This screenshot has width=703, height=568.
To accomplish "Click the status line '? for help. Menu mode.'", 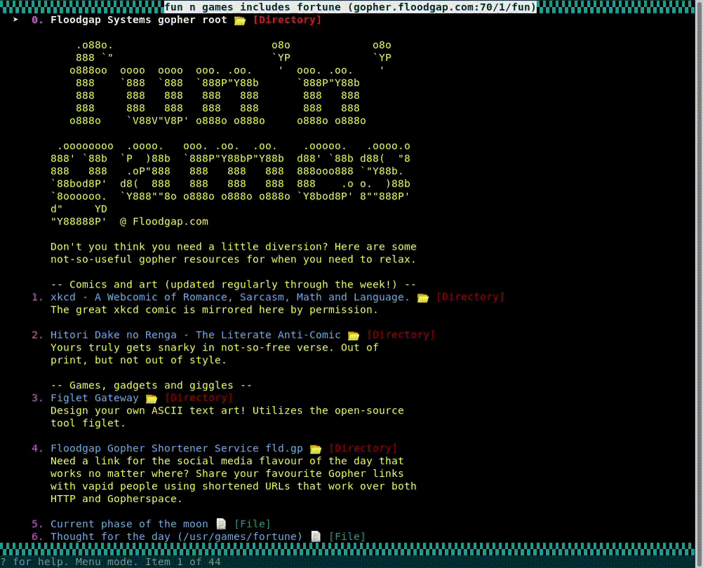I will click(110, 562).
